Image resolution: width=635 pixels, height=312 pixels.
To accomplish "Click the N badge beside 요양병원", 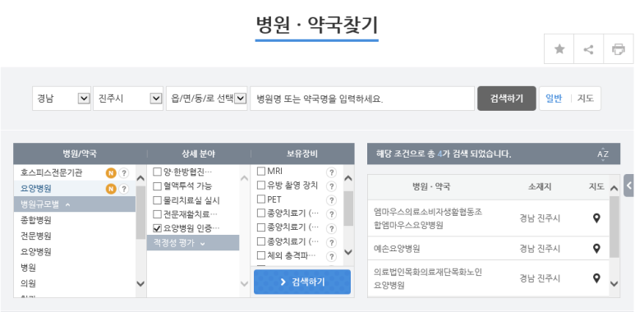I will [111, 189].
